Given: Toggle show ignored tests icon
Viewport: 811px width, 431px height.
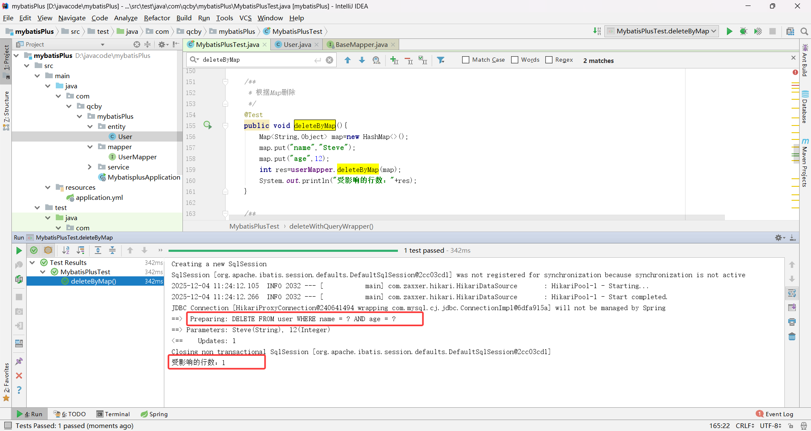Looking at the screenshot, I should click(48, 250).
